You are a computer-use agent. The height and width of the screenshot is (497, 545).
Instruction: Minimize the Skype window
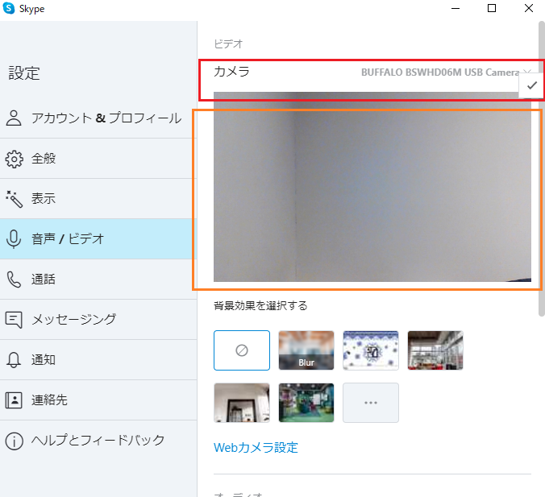click(x=456, y=8)
